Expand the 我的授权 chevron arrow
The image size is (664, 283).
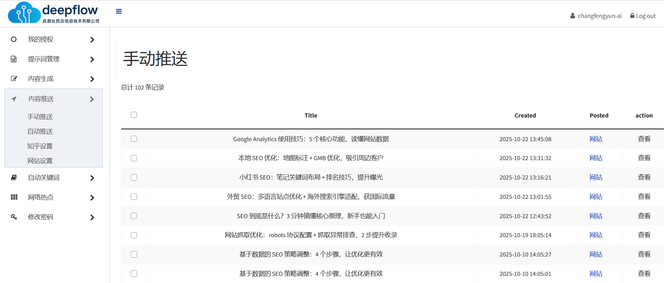[x=92, y=40]
